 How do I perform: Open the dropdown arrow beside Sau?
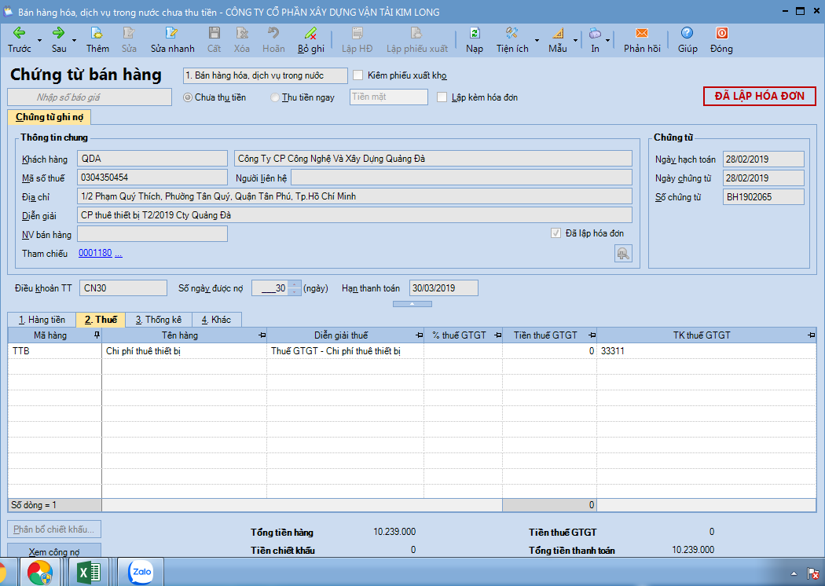click(74, 40)
